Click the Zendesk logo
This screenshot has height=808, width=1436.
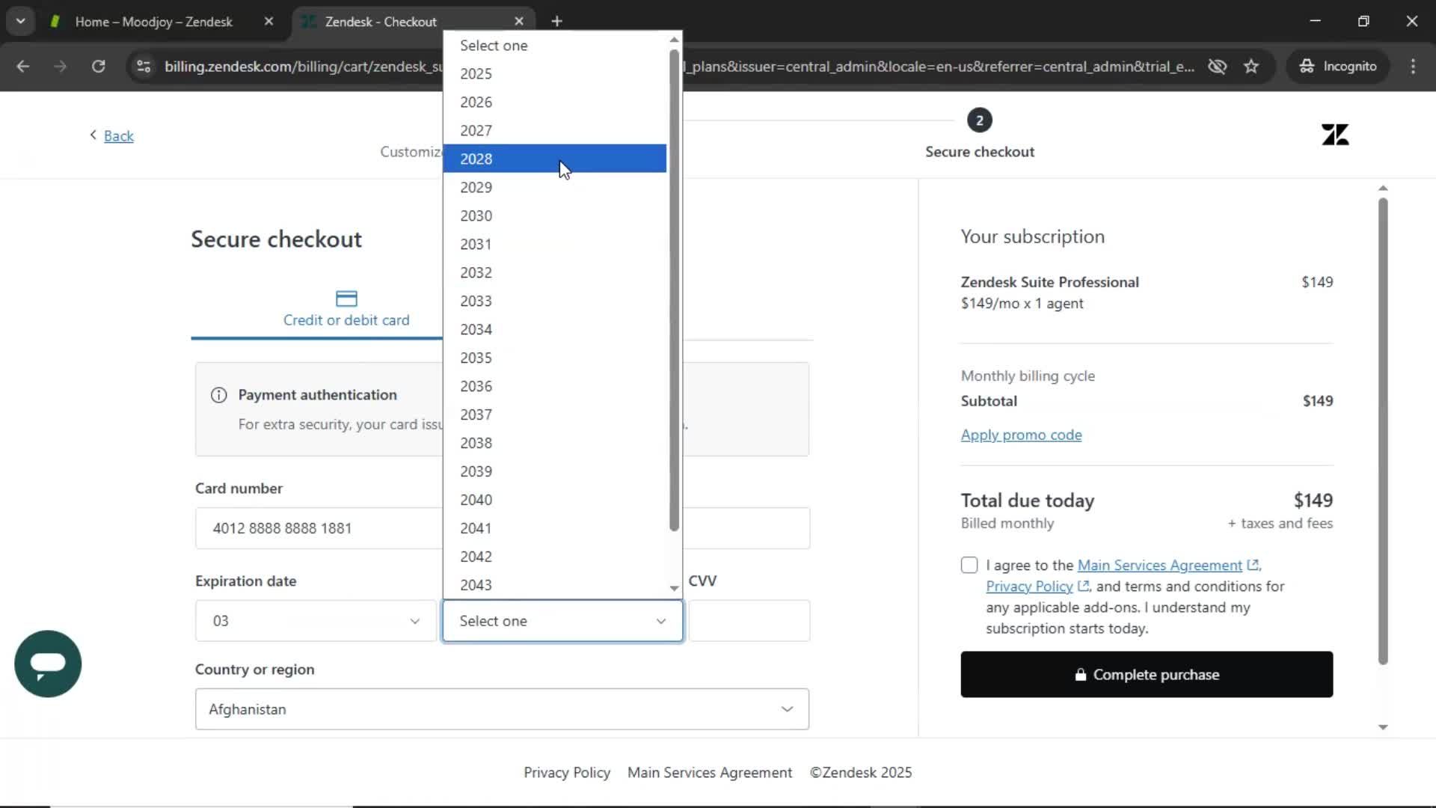1335,135
